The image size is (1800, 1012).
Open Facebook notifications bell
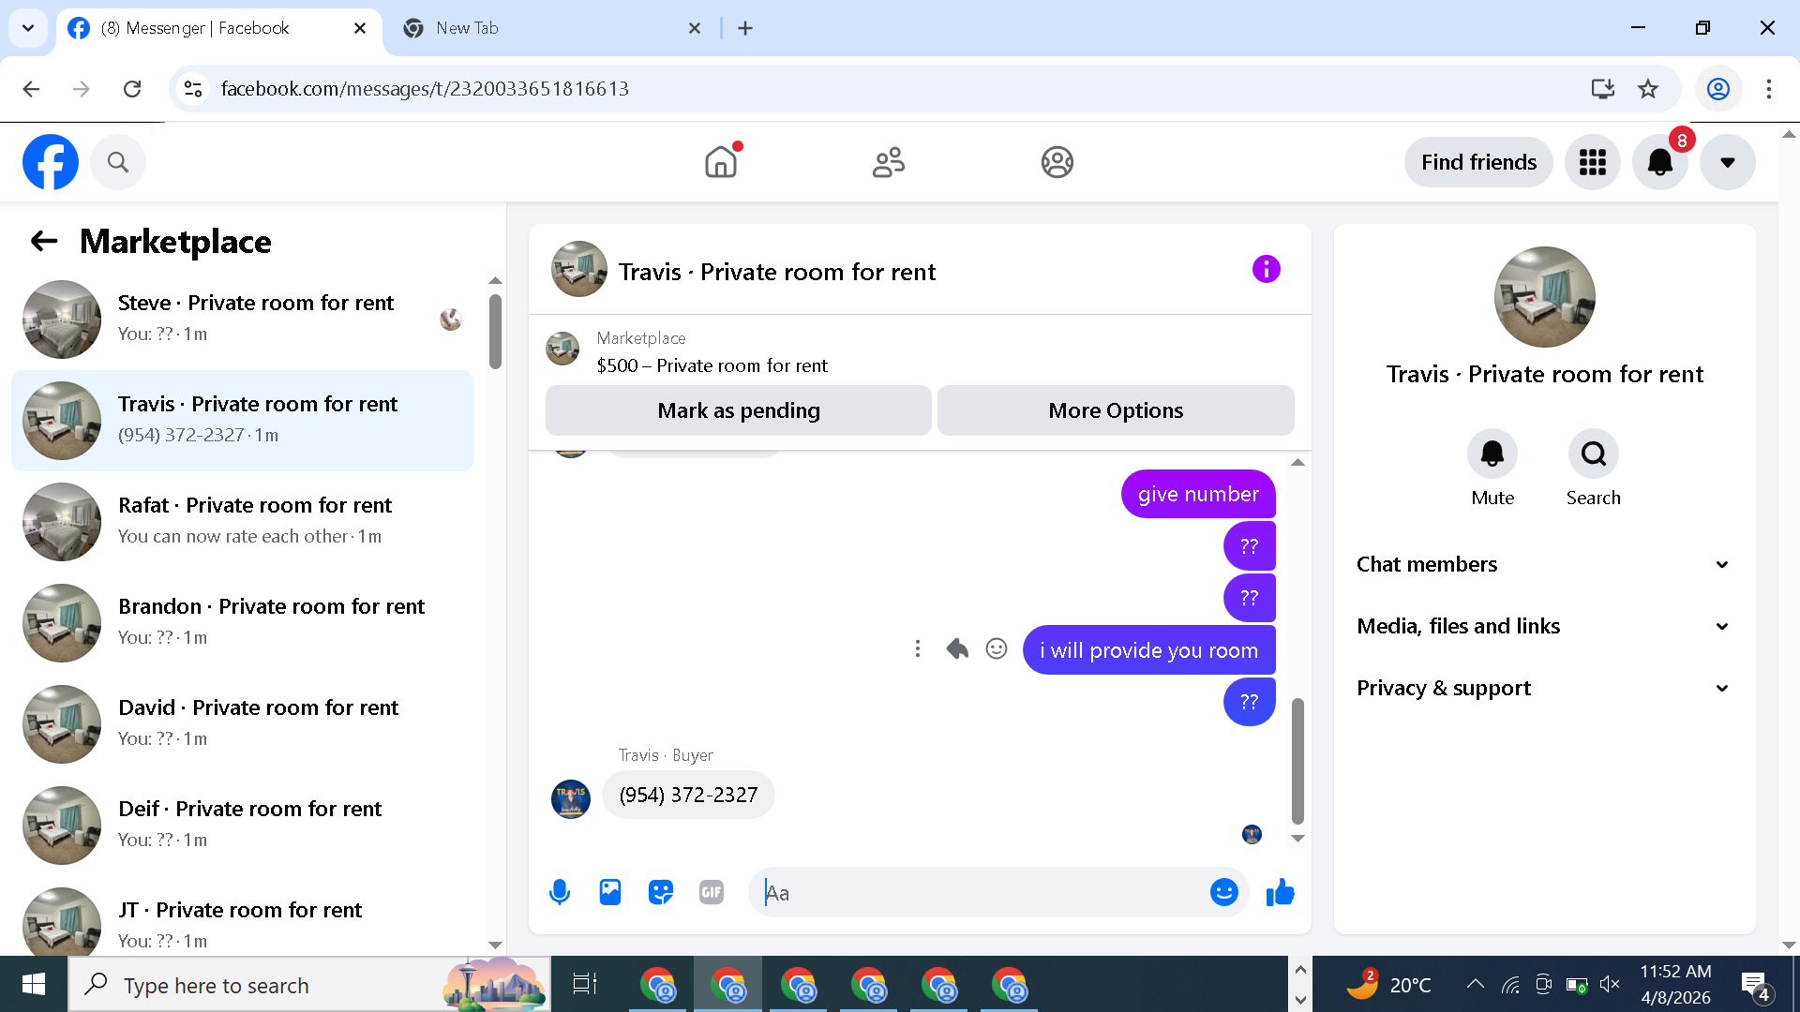coord(1659,162)
